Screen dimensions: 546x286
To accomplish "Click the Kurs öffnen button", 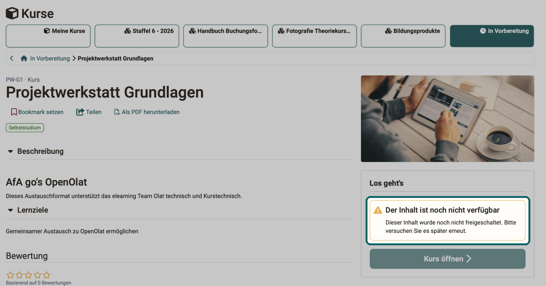I will 447,259.
